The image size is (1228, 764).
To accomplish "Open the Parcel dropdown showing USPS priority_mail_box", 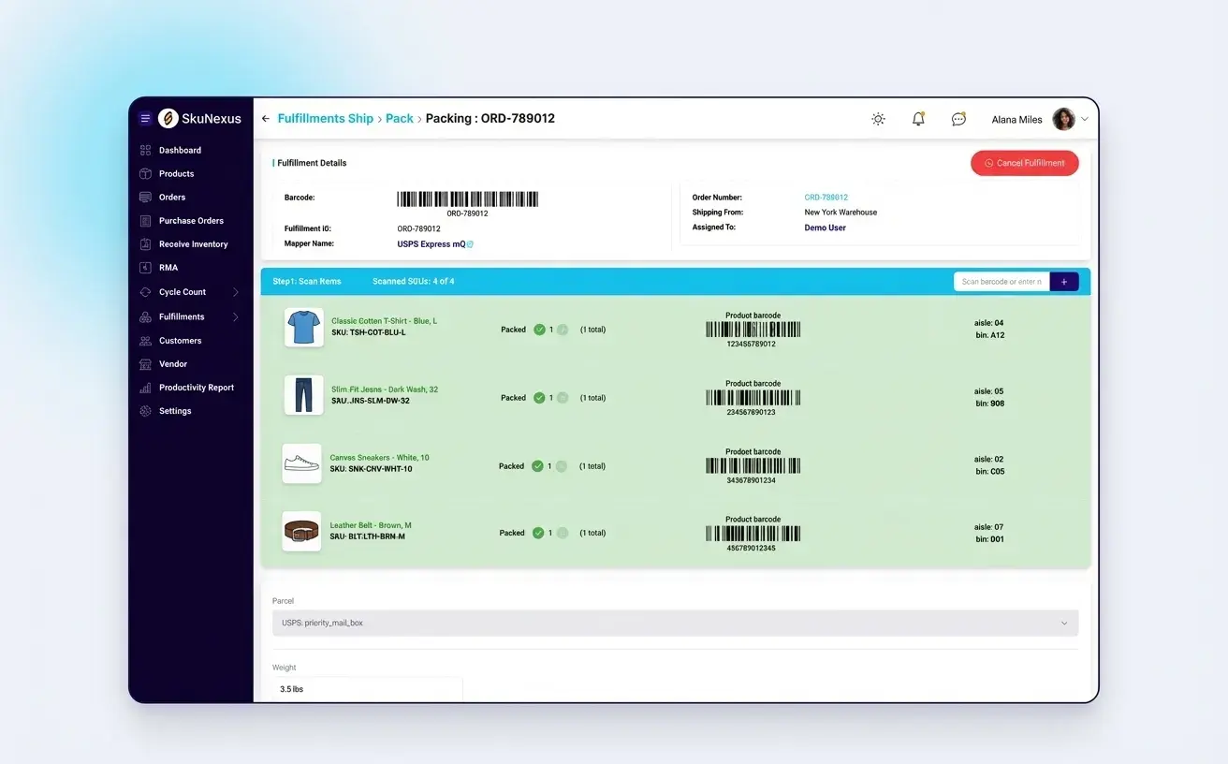I will [676, 622].
